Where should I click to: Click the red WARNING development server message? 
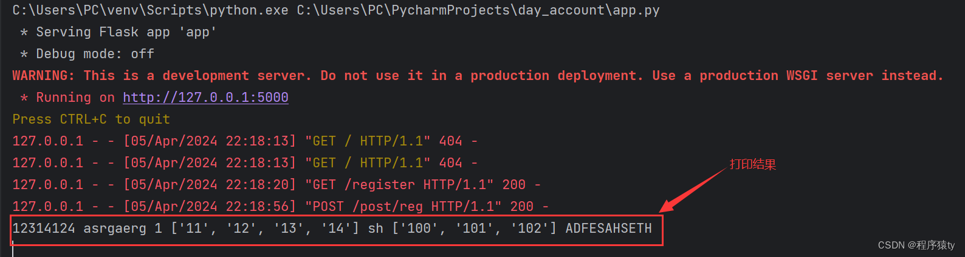tap(478, 76)
